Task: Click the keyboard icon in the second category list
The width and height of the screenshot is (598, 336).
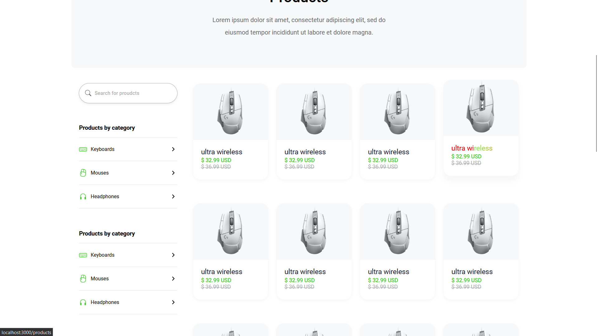Action: (x=83, y=255)
